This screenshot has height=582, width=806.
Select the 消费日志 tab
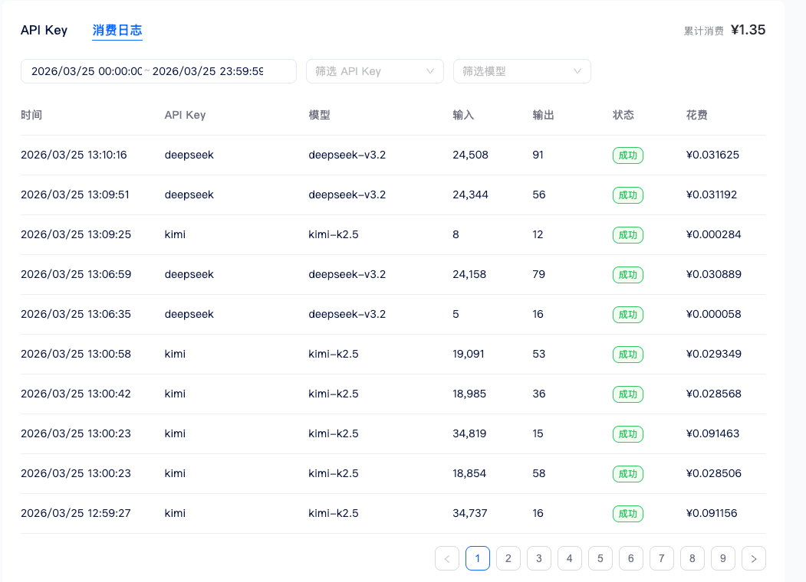117,31
